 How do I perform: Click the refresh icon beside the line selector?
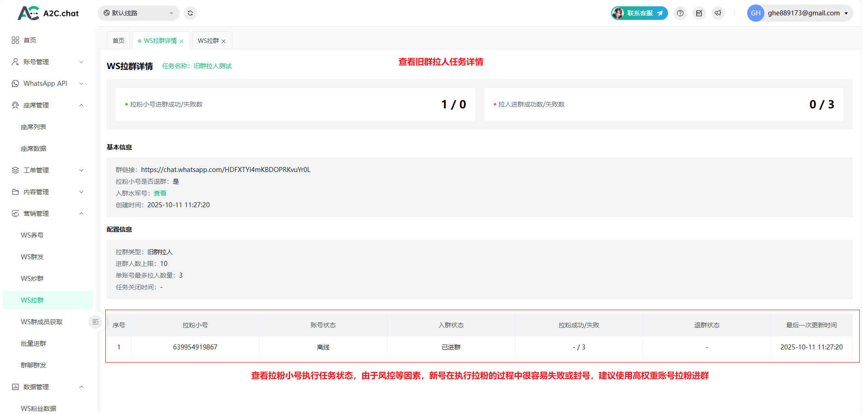[190, 13]
